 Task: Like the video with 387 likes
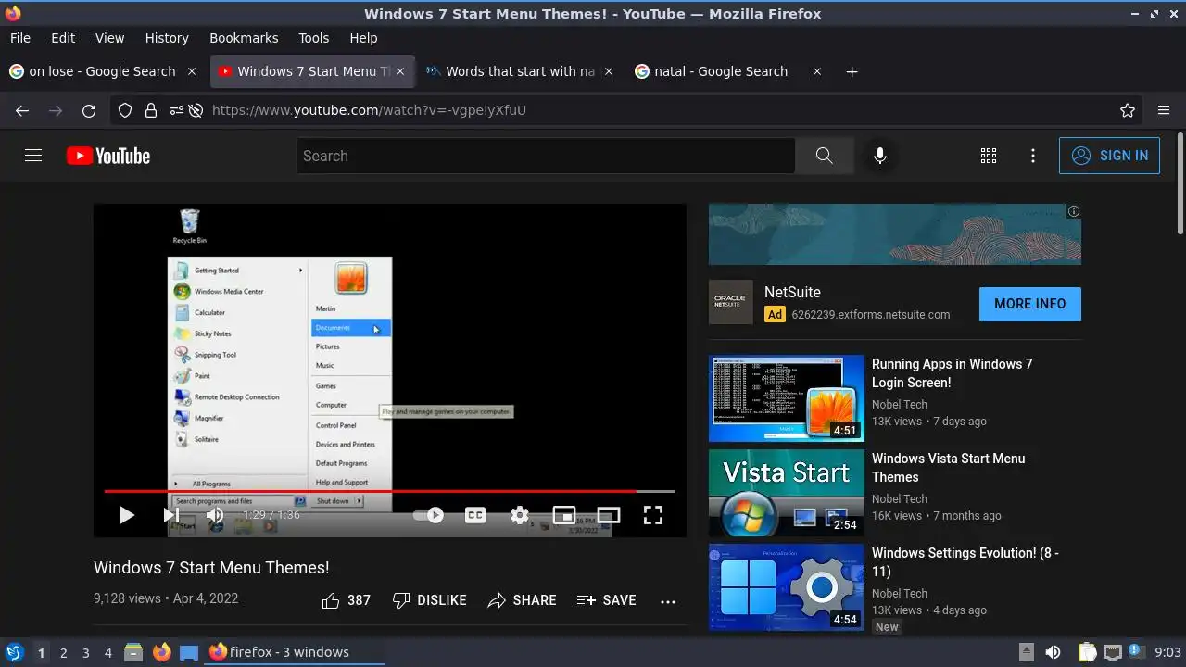click(x=346, y=600)
